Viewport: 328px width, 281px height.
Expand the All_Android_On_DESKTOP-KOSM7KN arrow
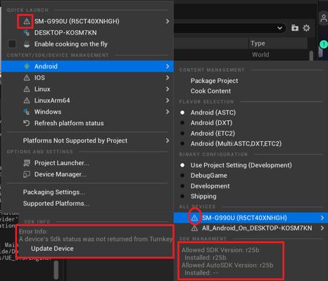(x=322, y=228)
